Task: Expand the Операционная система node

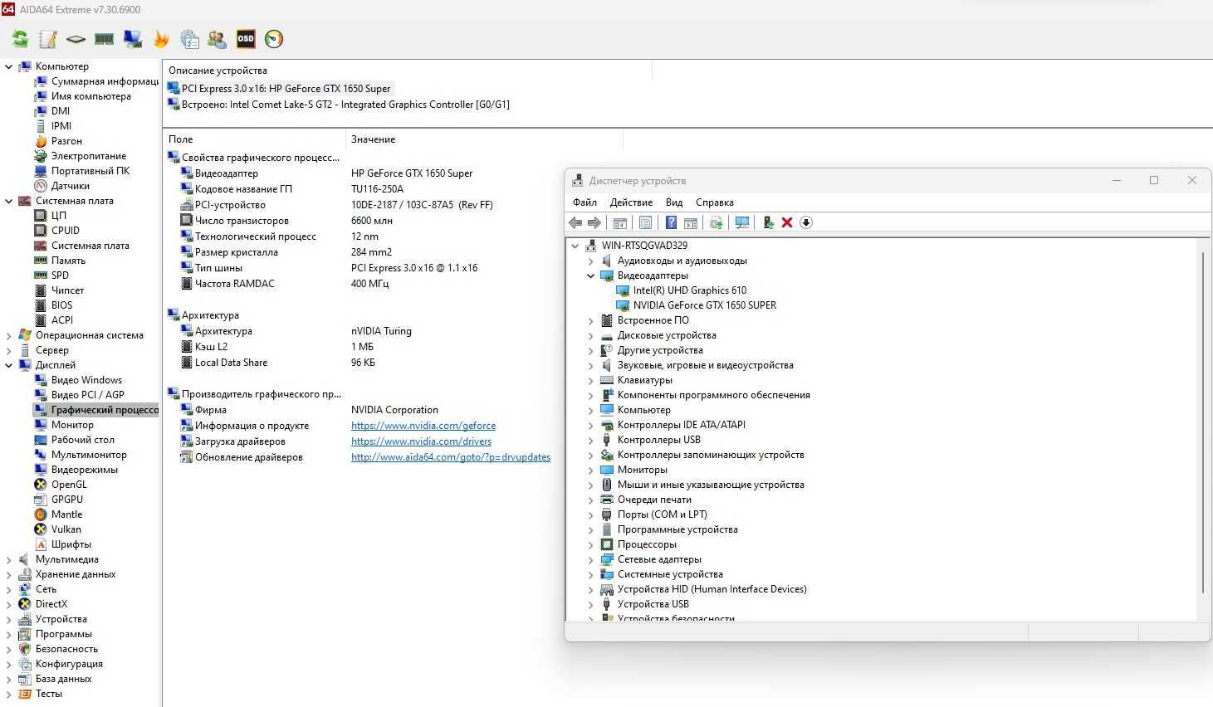Action: [x=9, y=335]
